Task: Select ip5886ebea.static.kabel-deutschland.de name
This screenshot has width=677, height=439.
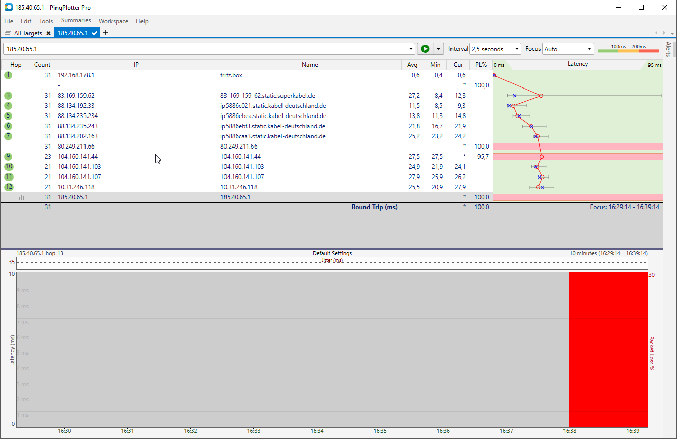Action: click(273, 116)
